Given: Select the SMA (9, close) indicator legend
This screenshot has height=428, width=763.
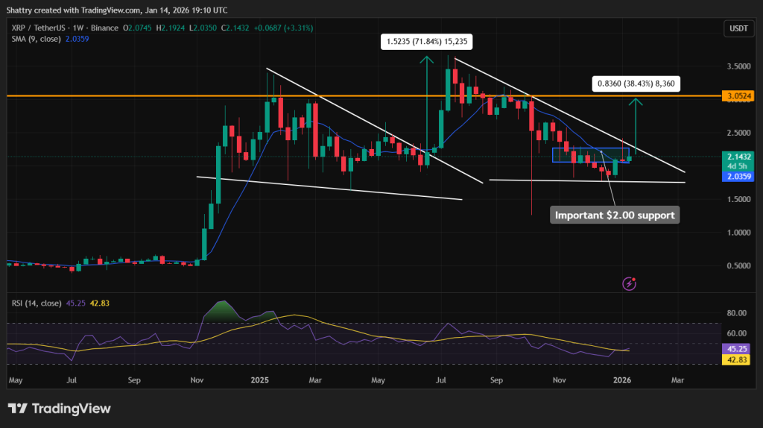Looking at the screenshot, I should pyautogui.click(x=46, y=39).
